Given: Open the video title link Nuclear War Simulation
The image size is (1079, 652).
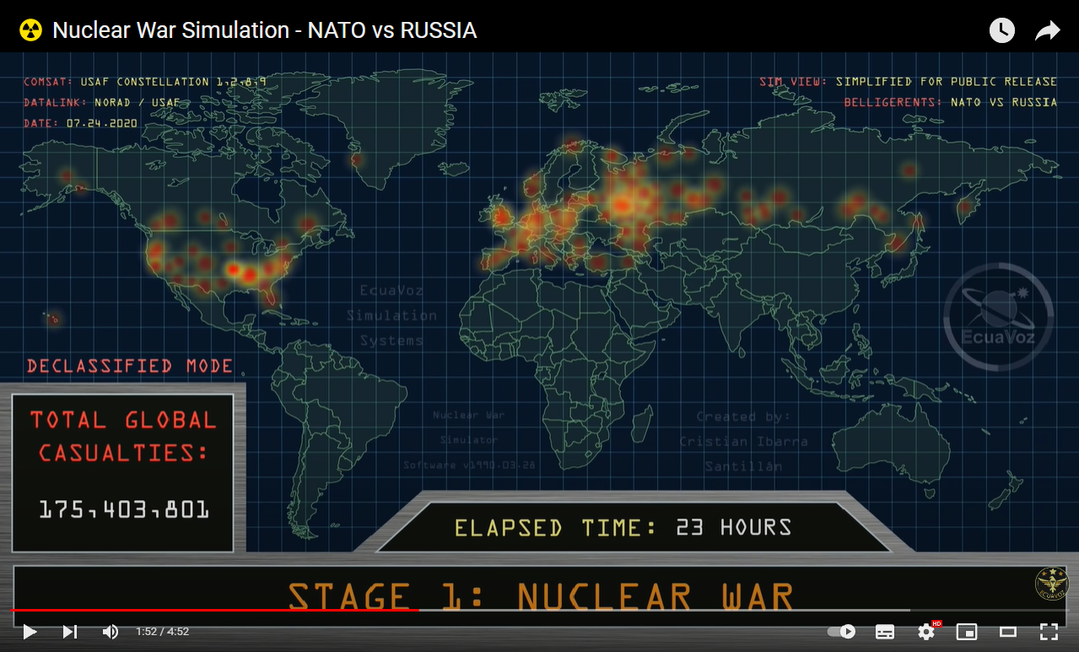Looking at the screenshot, I should [x=264, y=31].
